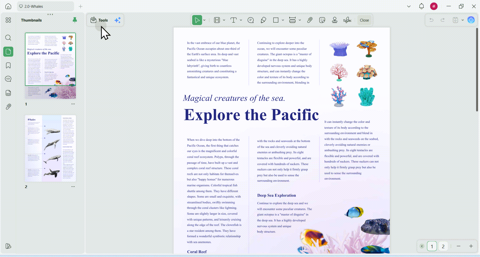Go to the Home icon
Image resolution: width=480 pixels, height=257 pixels.
click(x=8, y=6)
